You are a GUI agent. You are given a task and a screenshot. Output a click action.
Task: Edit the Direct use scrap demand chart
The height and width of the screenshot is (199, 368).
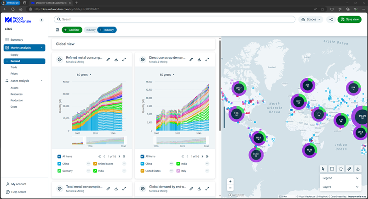tap(191, 60)
